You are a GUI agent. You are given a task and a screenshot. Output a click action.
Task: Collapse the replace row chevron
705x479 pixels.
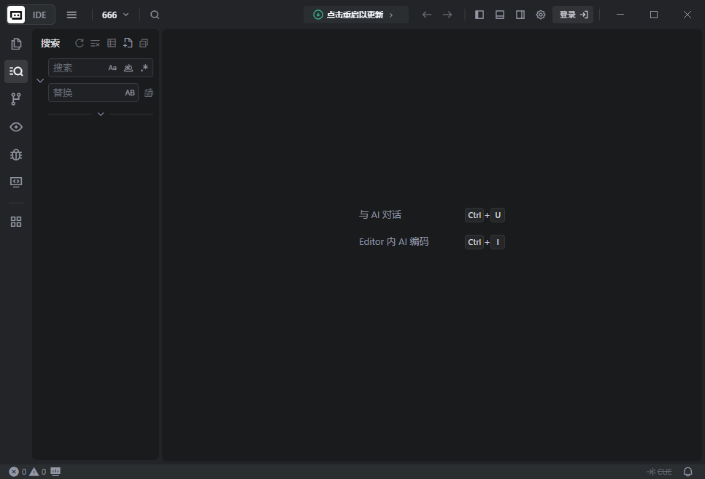click(40, 81)
